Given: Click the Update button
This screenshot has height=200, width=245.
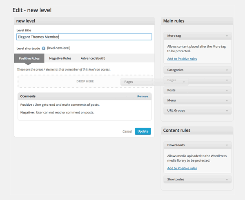Looking at the screenshot, I should [x=143, y=131].
